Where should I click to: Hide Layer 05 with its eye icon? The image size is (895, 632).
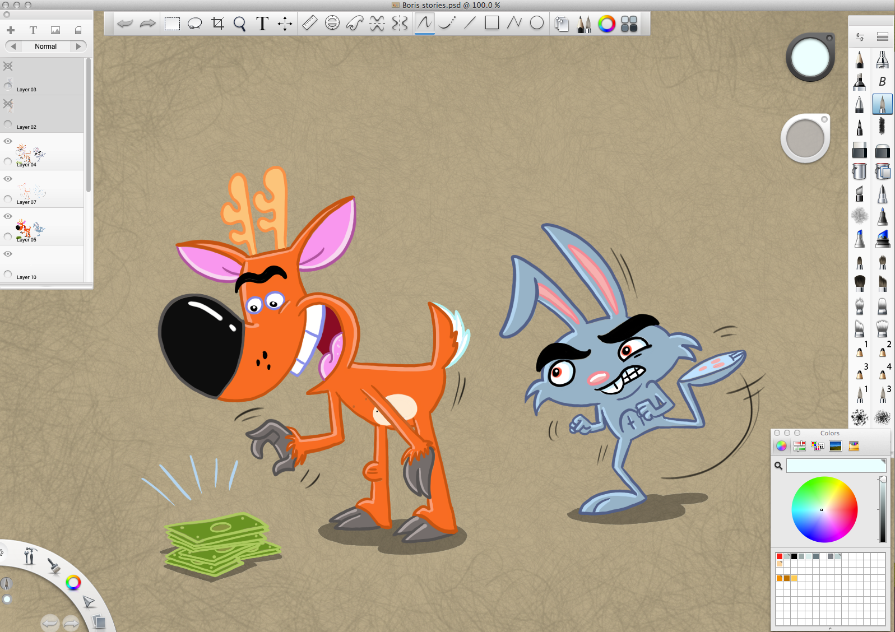(8, 216)
